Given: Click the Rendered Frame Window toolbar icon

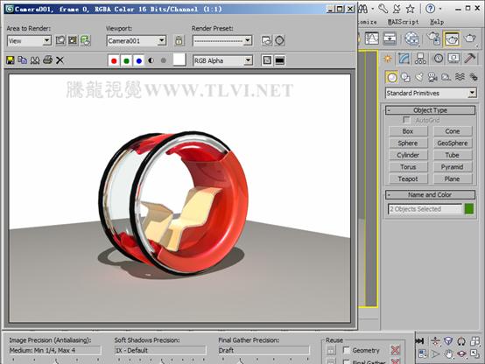Looking at the screenshot, I should coord(452,39).
